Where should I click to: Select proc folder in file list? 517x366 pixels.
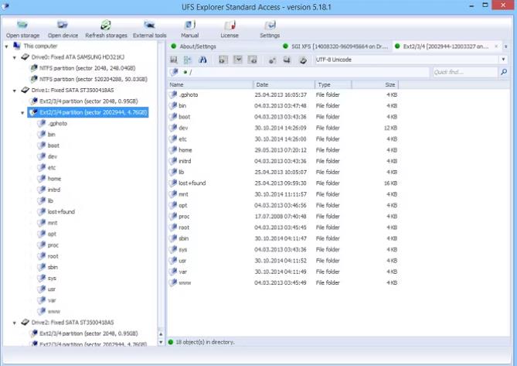(184, 217)
